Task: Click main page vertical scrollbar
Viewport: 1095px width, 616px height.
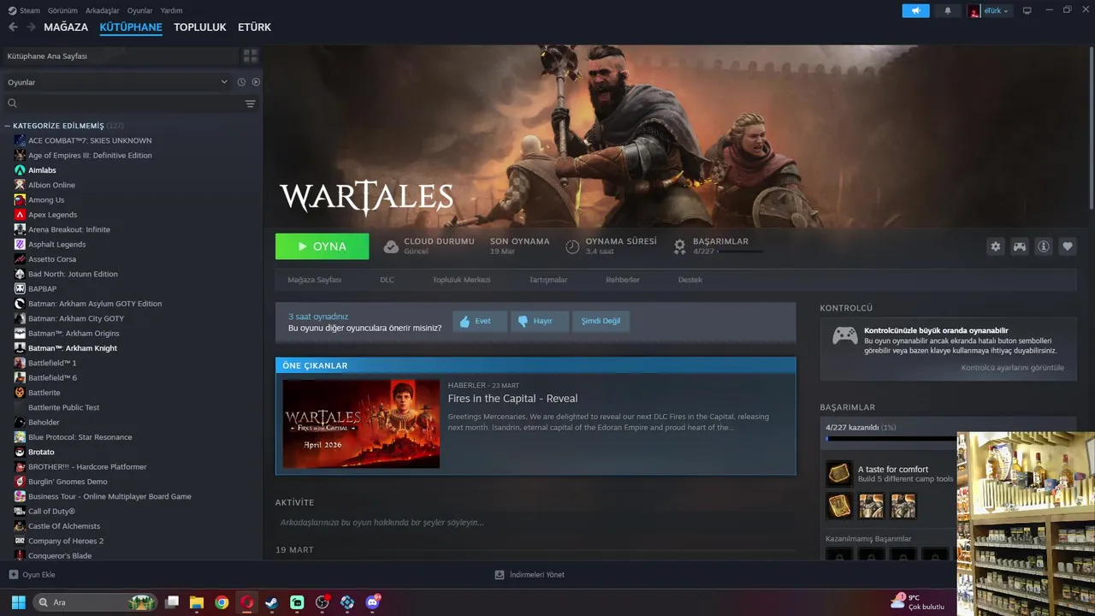Action: pos(1091,128)
